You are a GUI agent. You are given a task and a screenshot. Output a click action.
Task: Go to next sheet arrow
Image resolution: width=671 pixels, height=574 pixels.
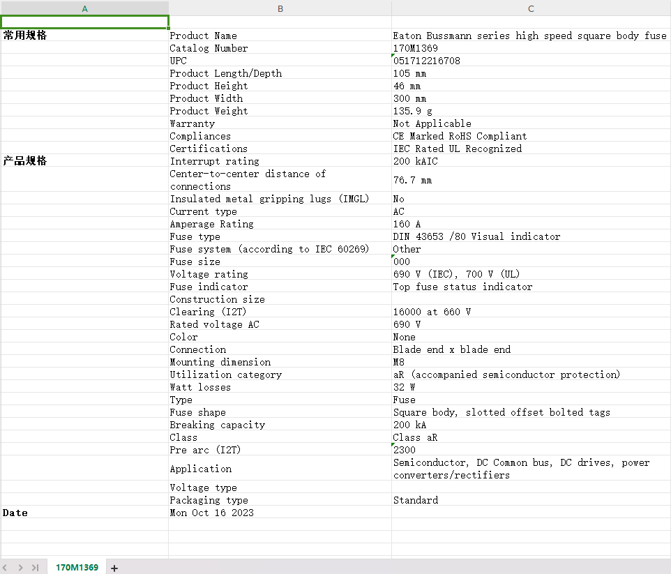coord(20,568)
